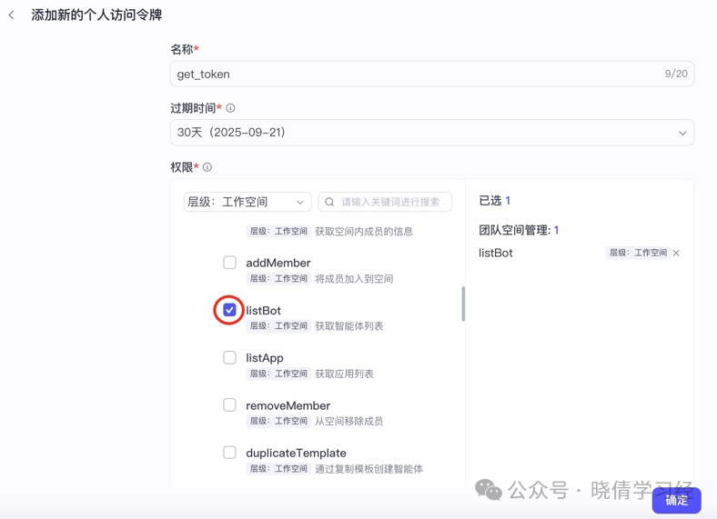Click the info icon next to 过期时间
Image resolution: width=717 pixels, height=519 pixels.
click(230, 108)
